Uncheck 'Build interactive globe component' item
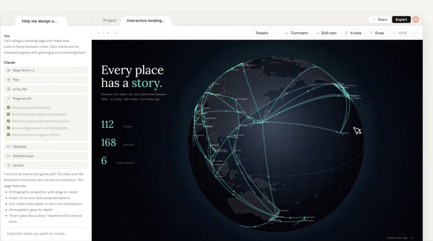Screen dimensions: 433x241 pyautogui.click(x=8, y=114)
